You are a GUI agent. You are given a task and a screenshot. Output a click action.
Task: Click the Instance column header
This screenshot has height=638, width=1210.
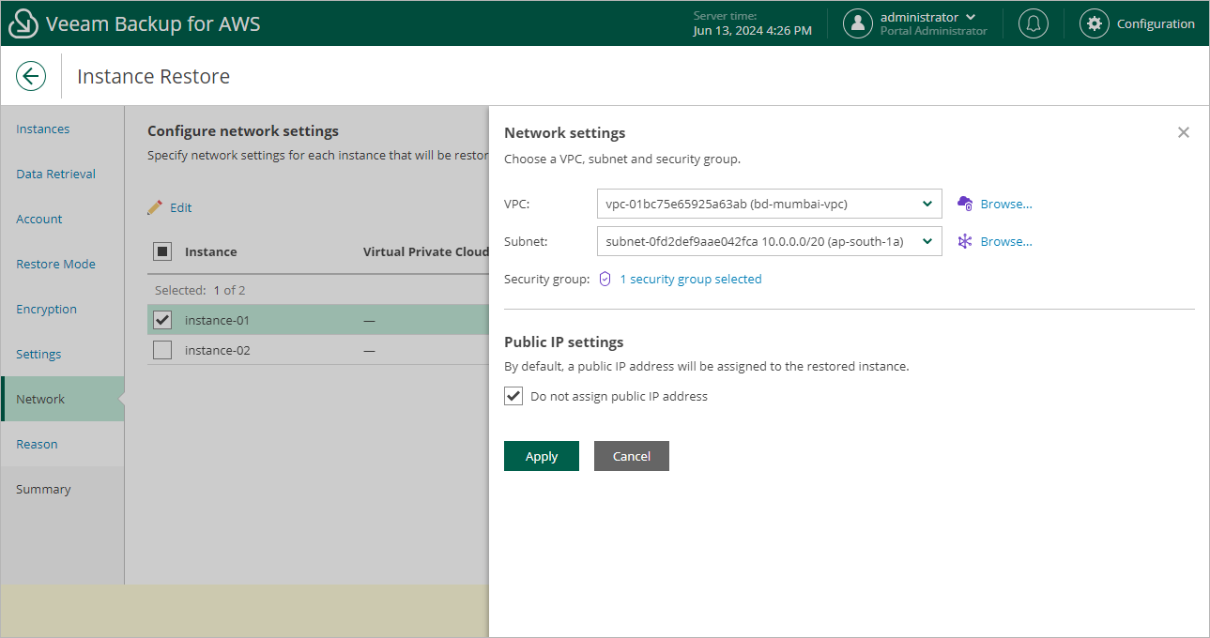[211, 251]
